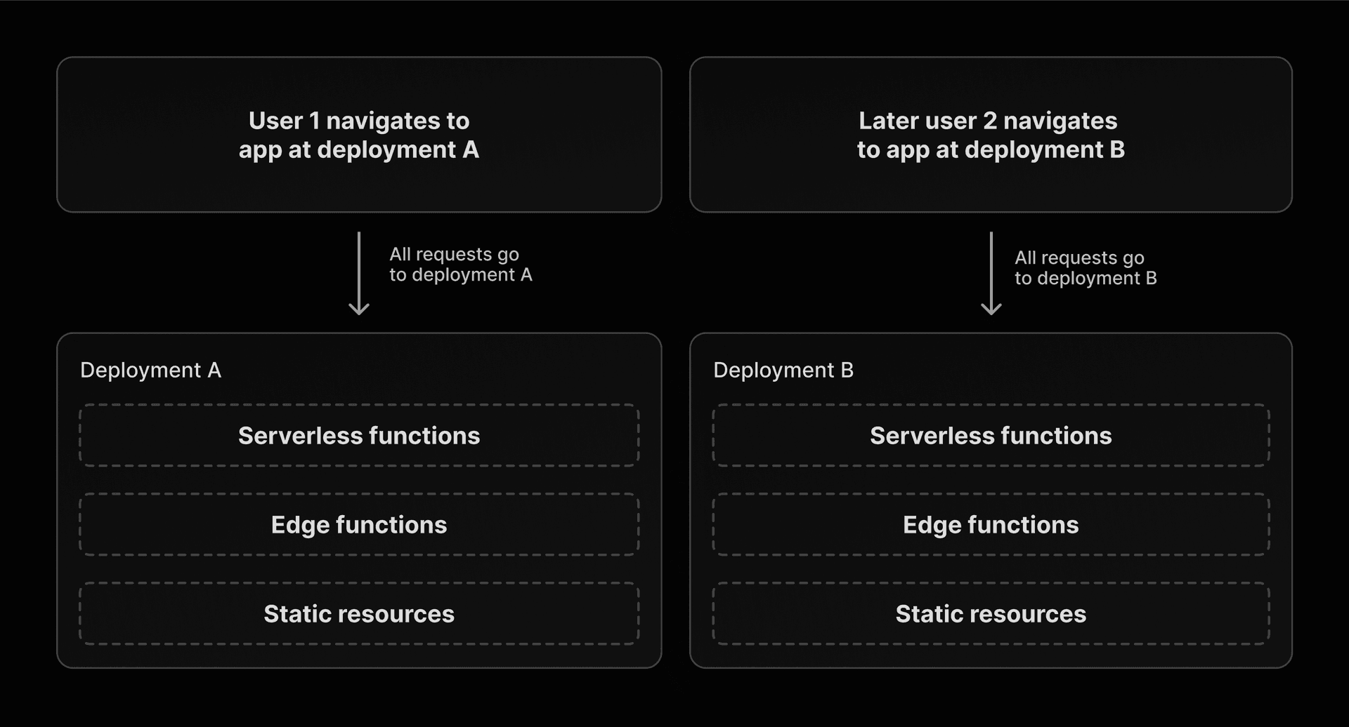Click the Deployment B label text
This screenshot has height=727, width=1349.
point(783,370)
